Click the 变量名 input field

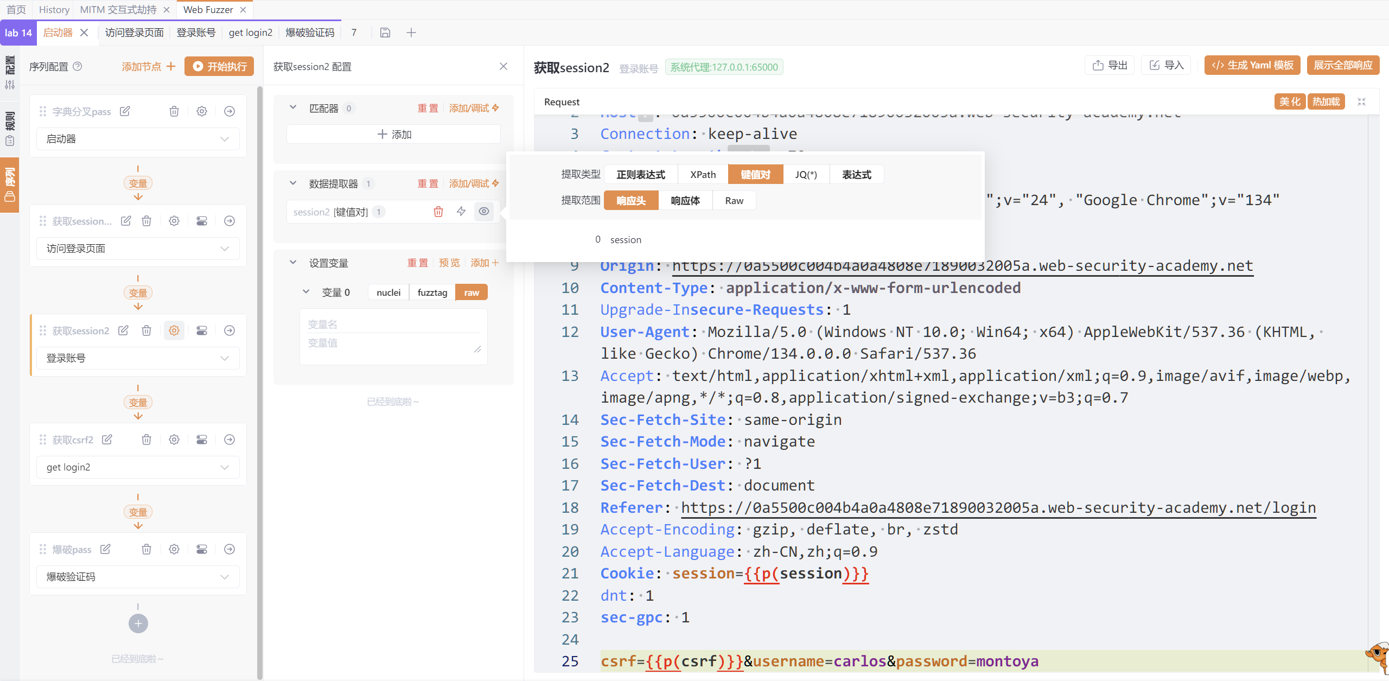[x=393, y=324]
